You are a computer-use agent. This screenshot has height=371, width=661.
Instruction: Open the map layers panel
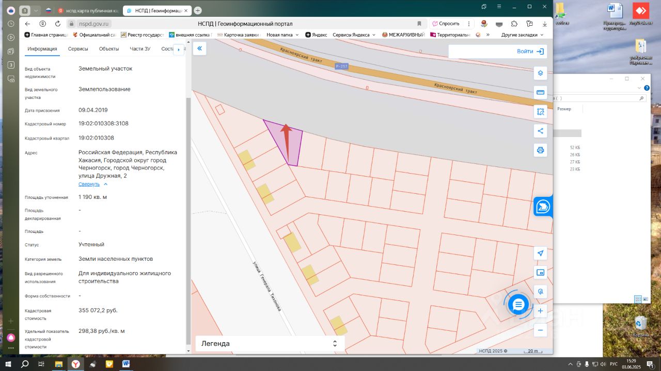[x=541, y=73]
